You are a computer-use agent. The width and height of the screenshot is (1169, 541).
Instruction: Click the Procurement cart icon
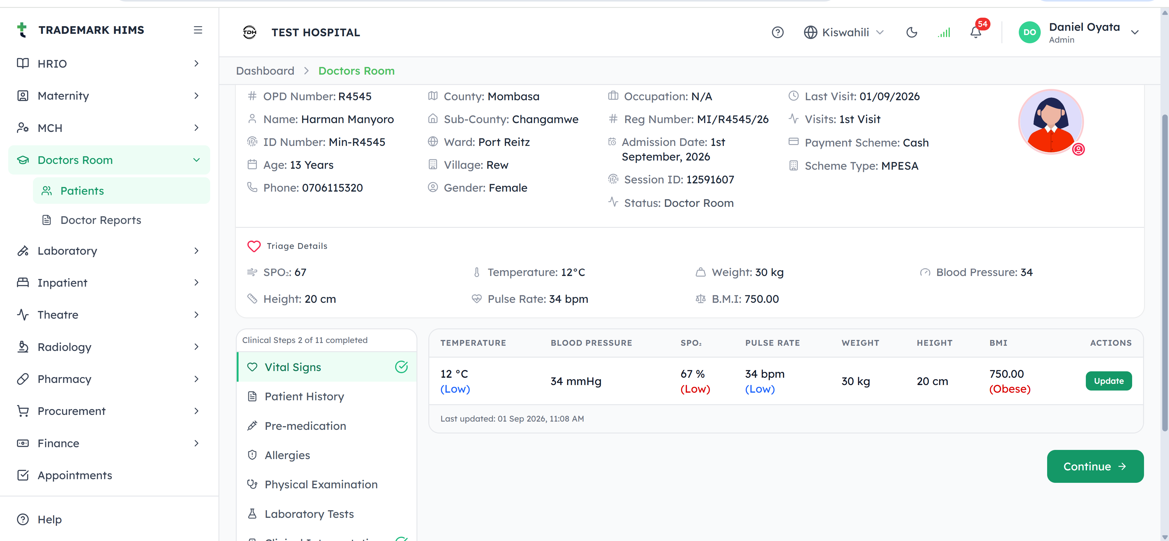tap(23, 411)
